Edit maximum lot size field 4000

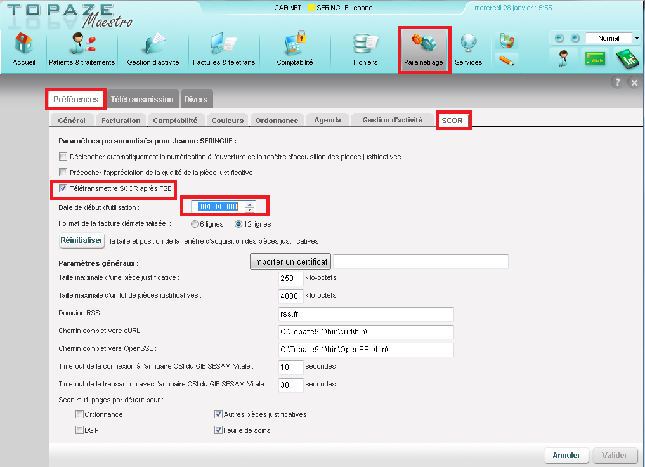[x=291, y=296]
